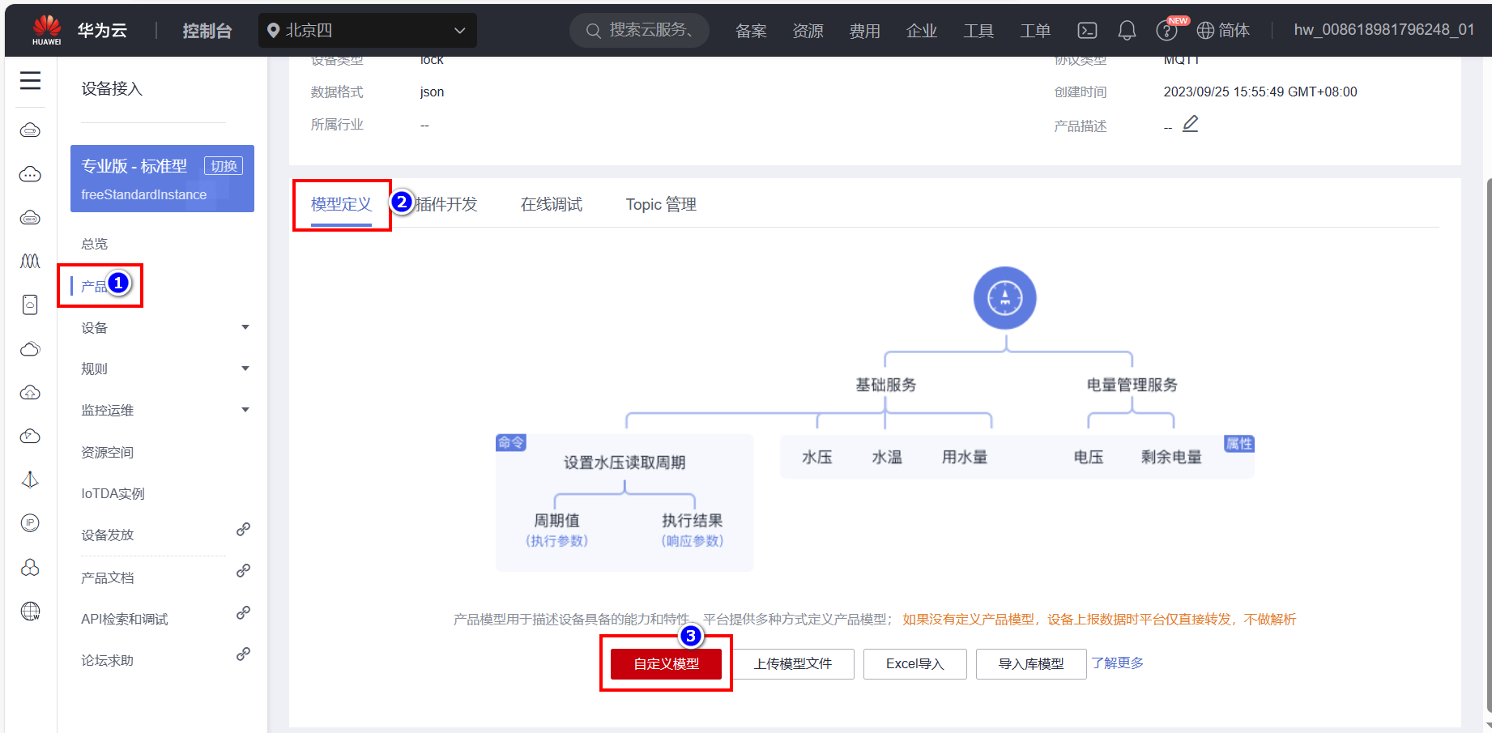Click the 导入库模型 button
Image resolution: width=1492 pixels, height=733 pixels.
(x=1031, y=664)
